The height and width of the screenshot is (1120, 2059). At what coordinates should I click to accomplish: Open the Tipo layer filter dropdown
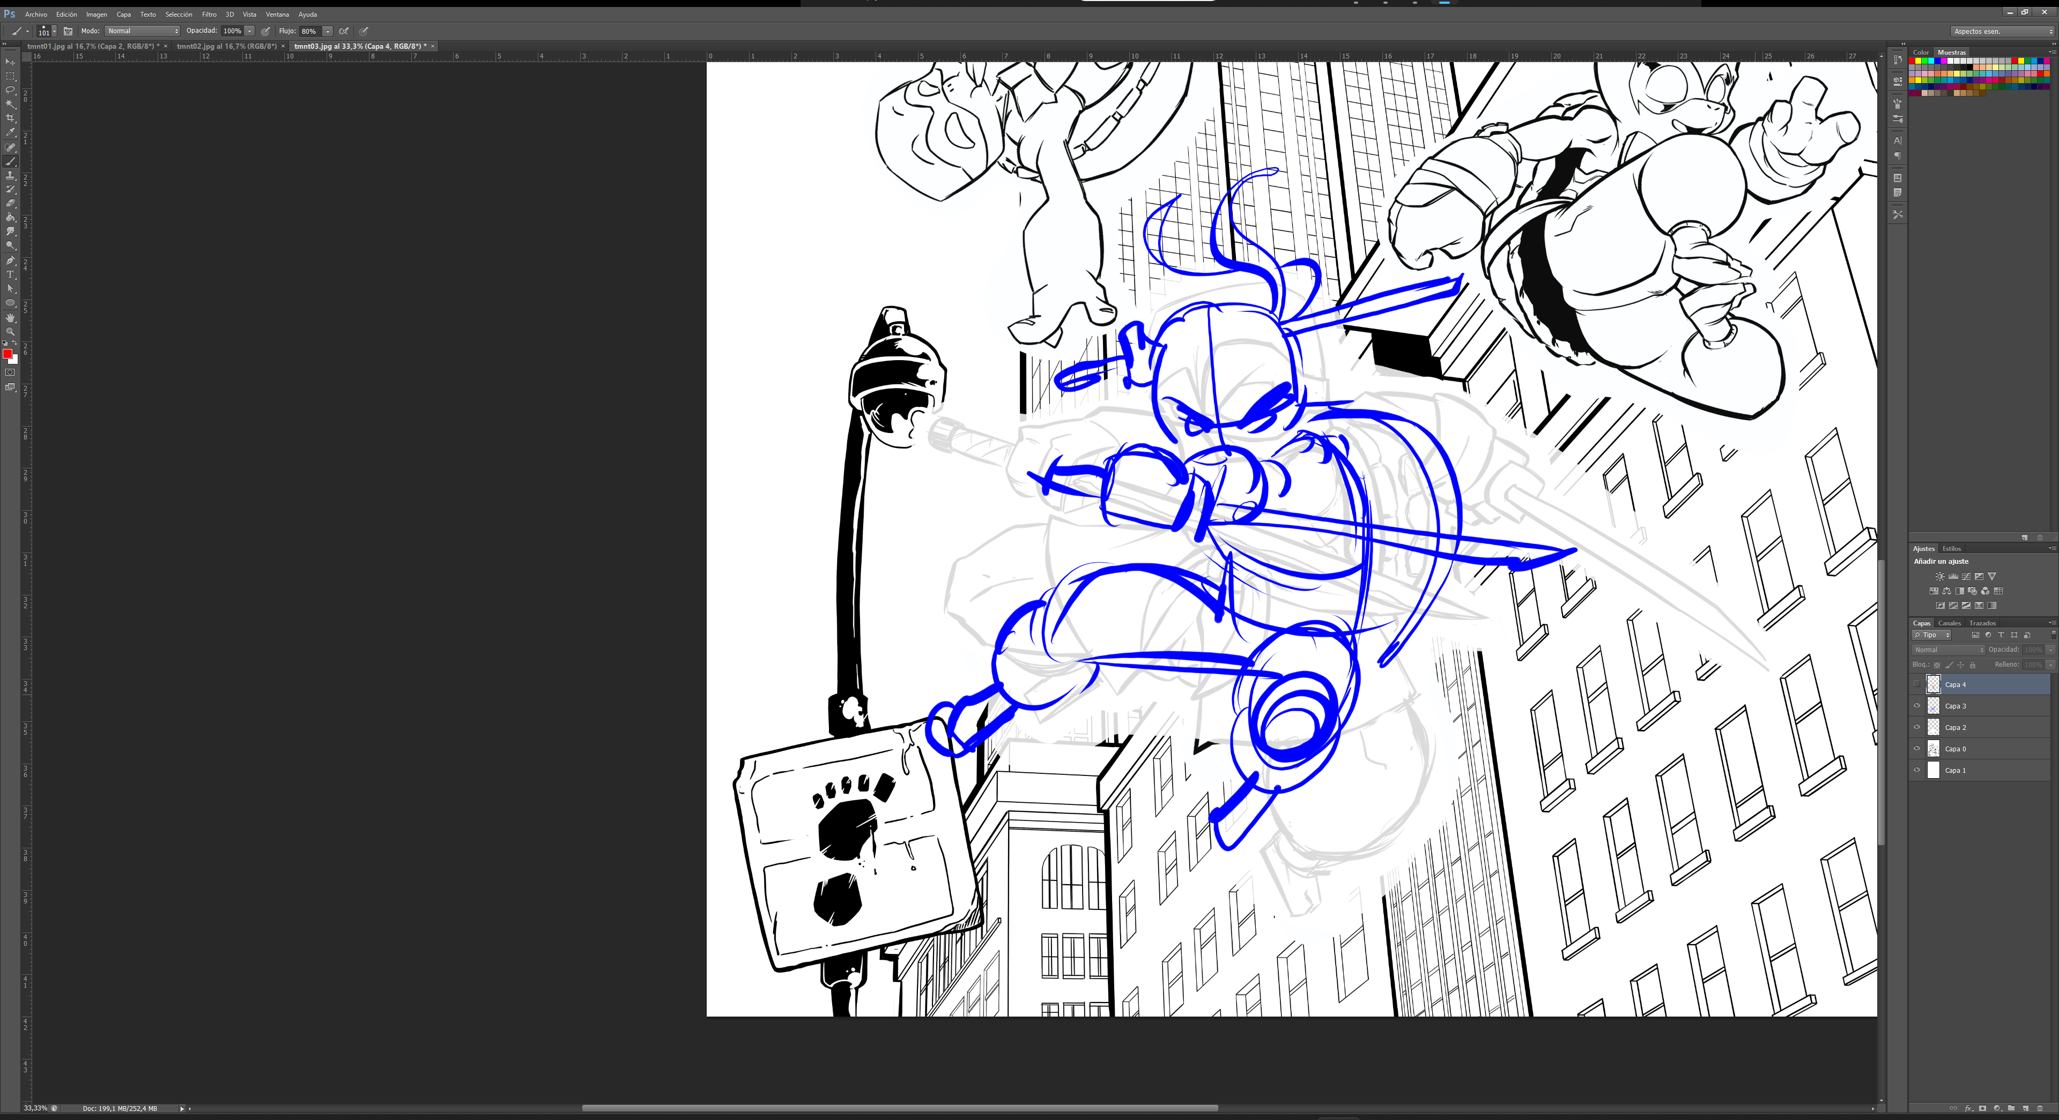tap(1932, 635)
